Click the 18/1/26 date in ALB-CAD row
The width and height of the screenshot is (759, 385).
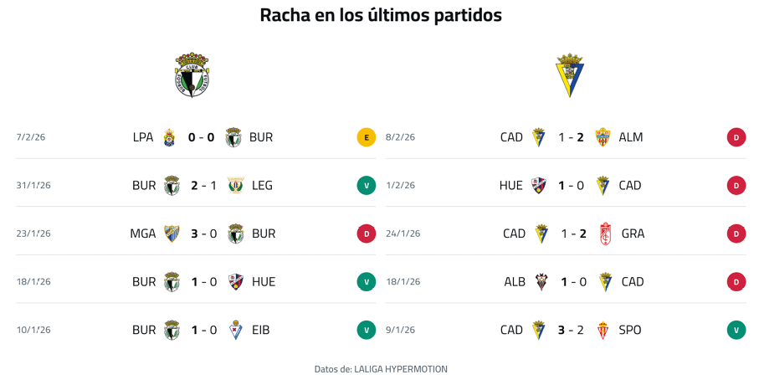coord(403,282)
